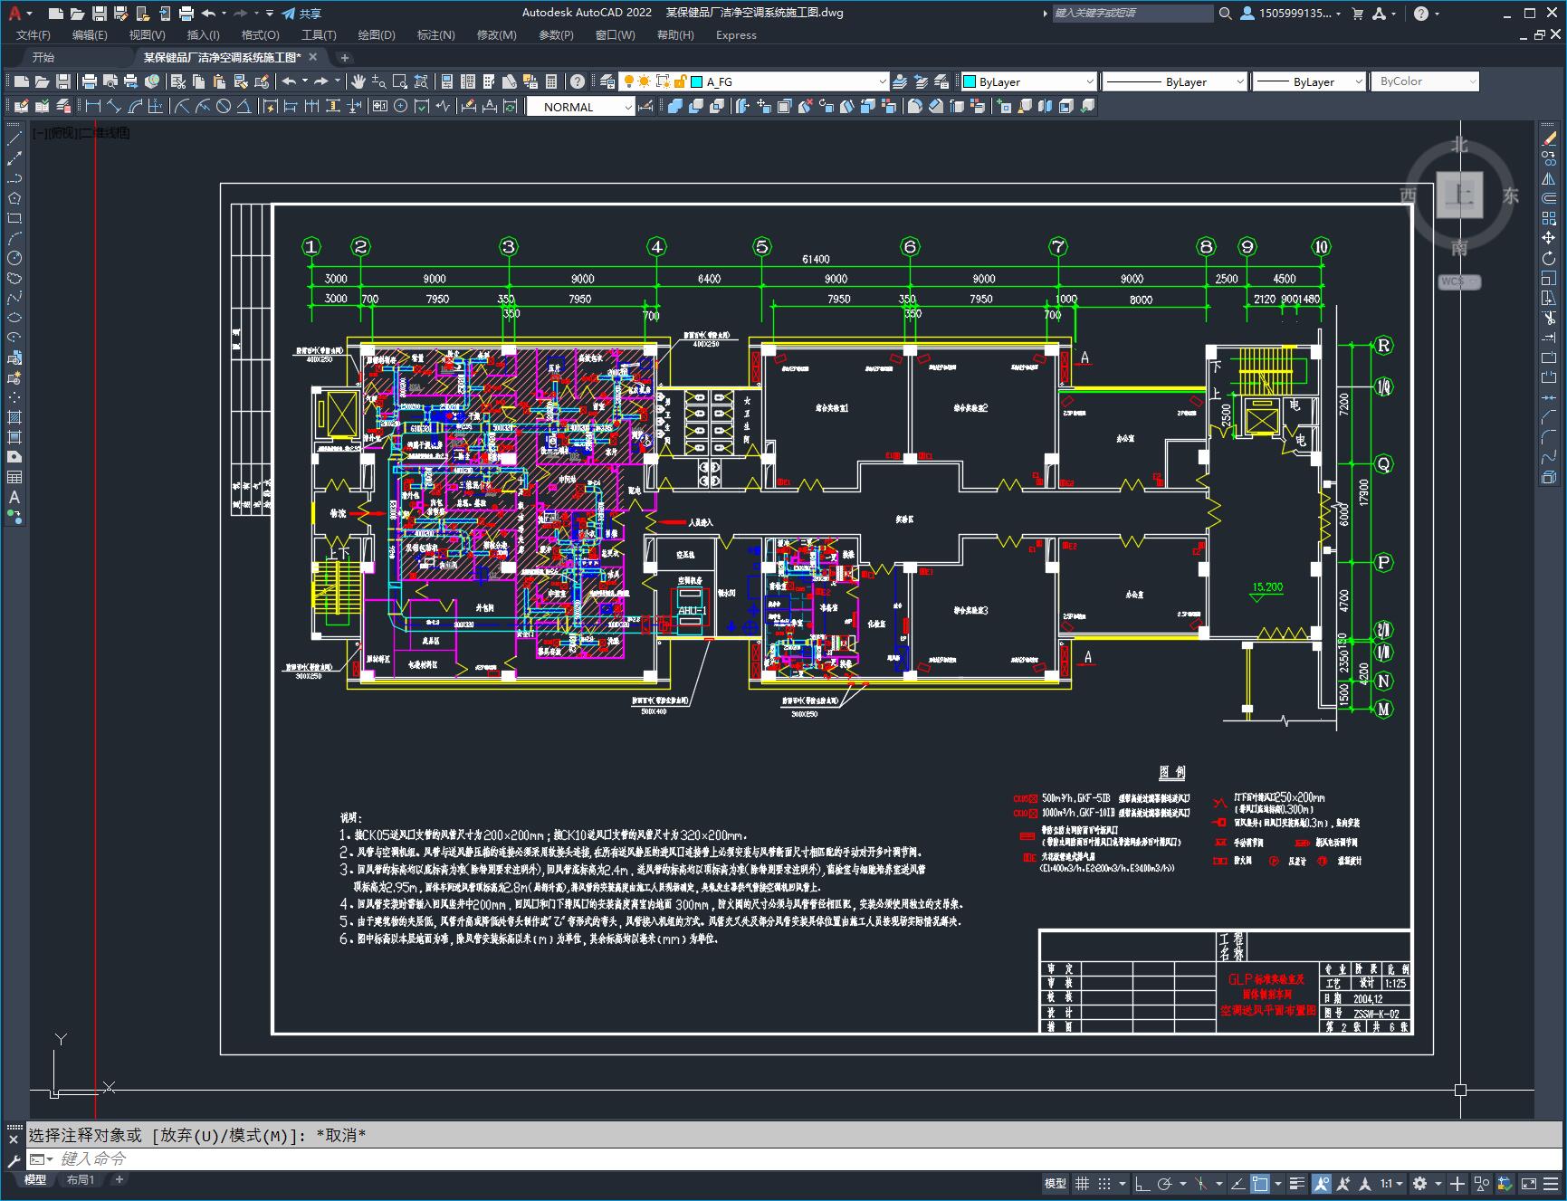
Task: Select the Polygon draw tool
Action: 14,198
